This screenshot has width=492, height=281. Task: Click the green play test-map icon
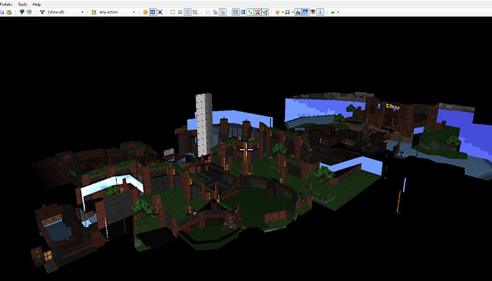(x=333, y=12)
